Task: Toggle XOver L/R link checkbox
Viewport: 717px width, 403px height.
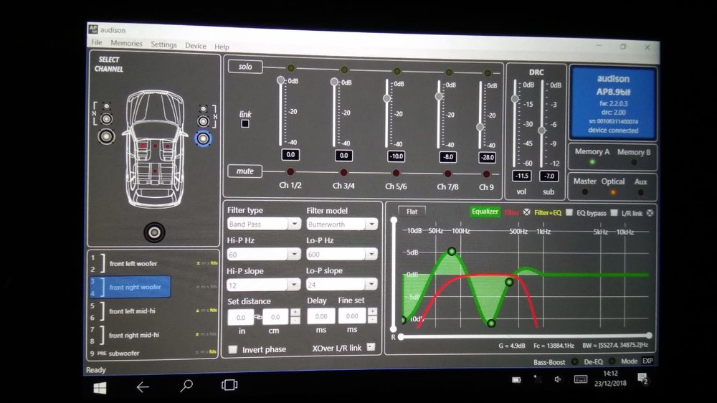Action: click(x=371, y=347)
